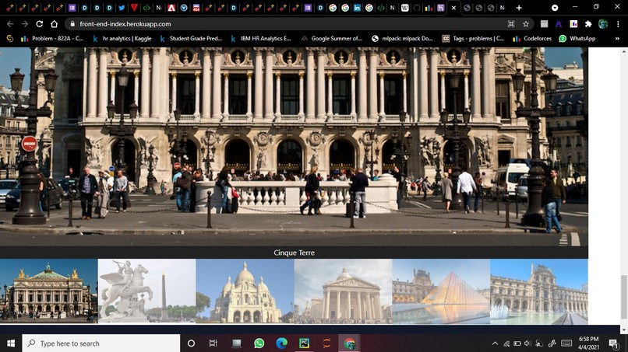Select the Panthéon columns thumbnail

click(x=344, y=291)
